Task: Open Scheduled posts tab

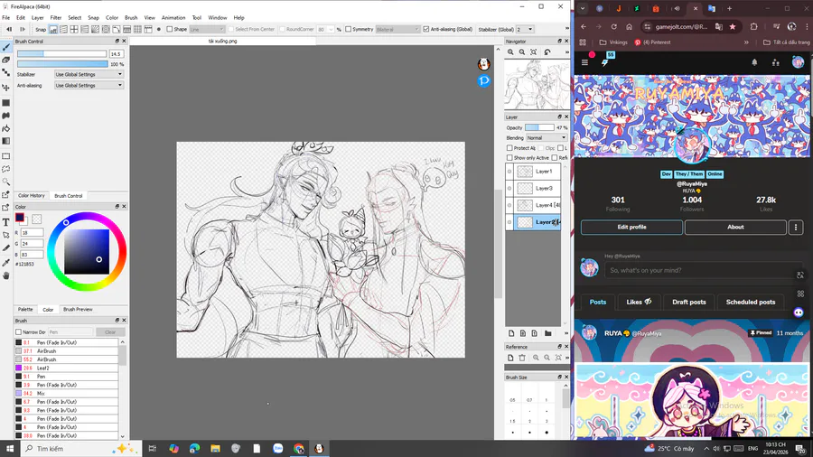Action: point(751,302)
